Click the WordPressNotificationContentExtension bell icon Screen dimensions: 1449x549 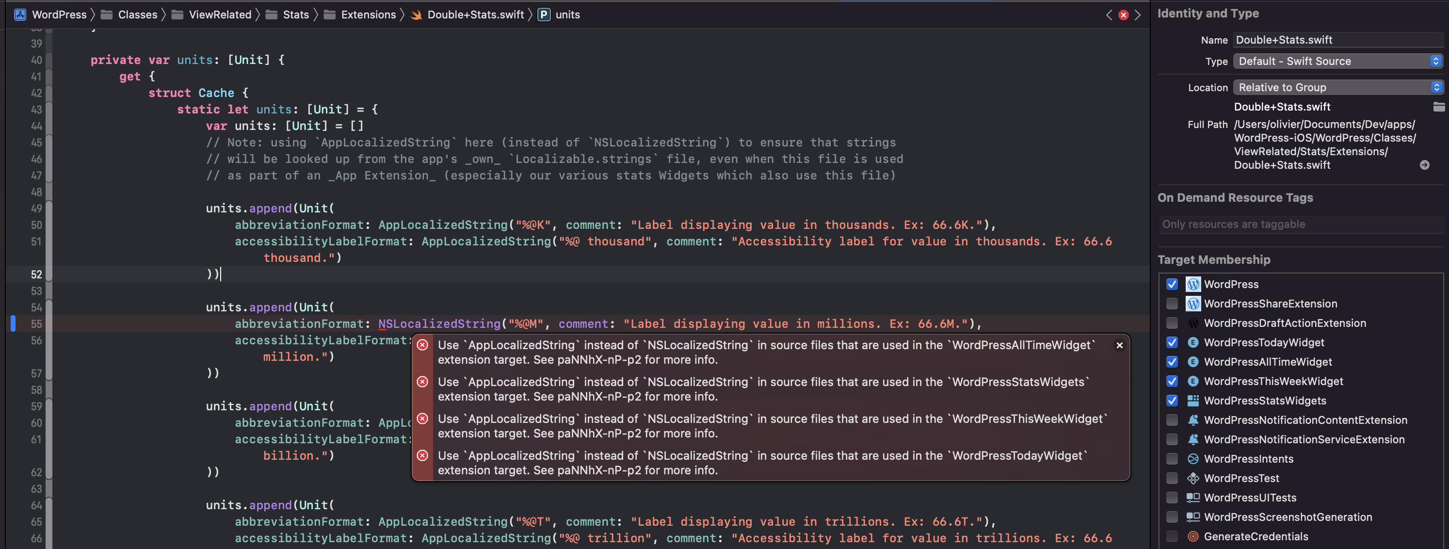point(1192,420)
